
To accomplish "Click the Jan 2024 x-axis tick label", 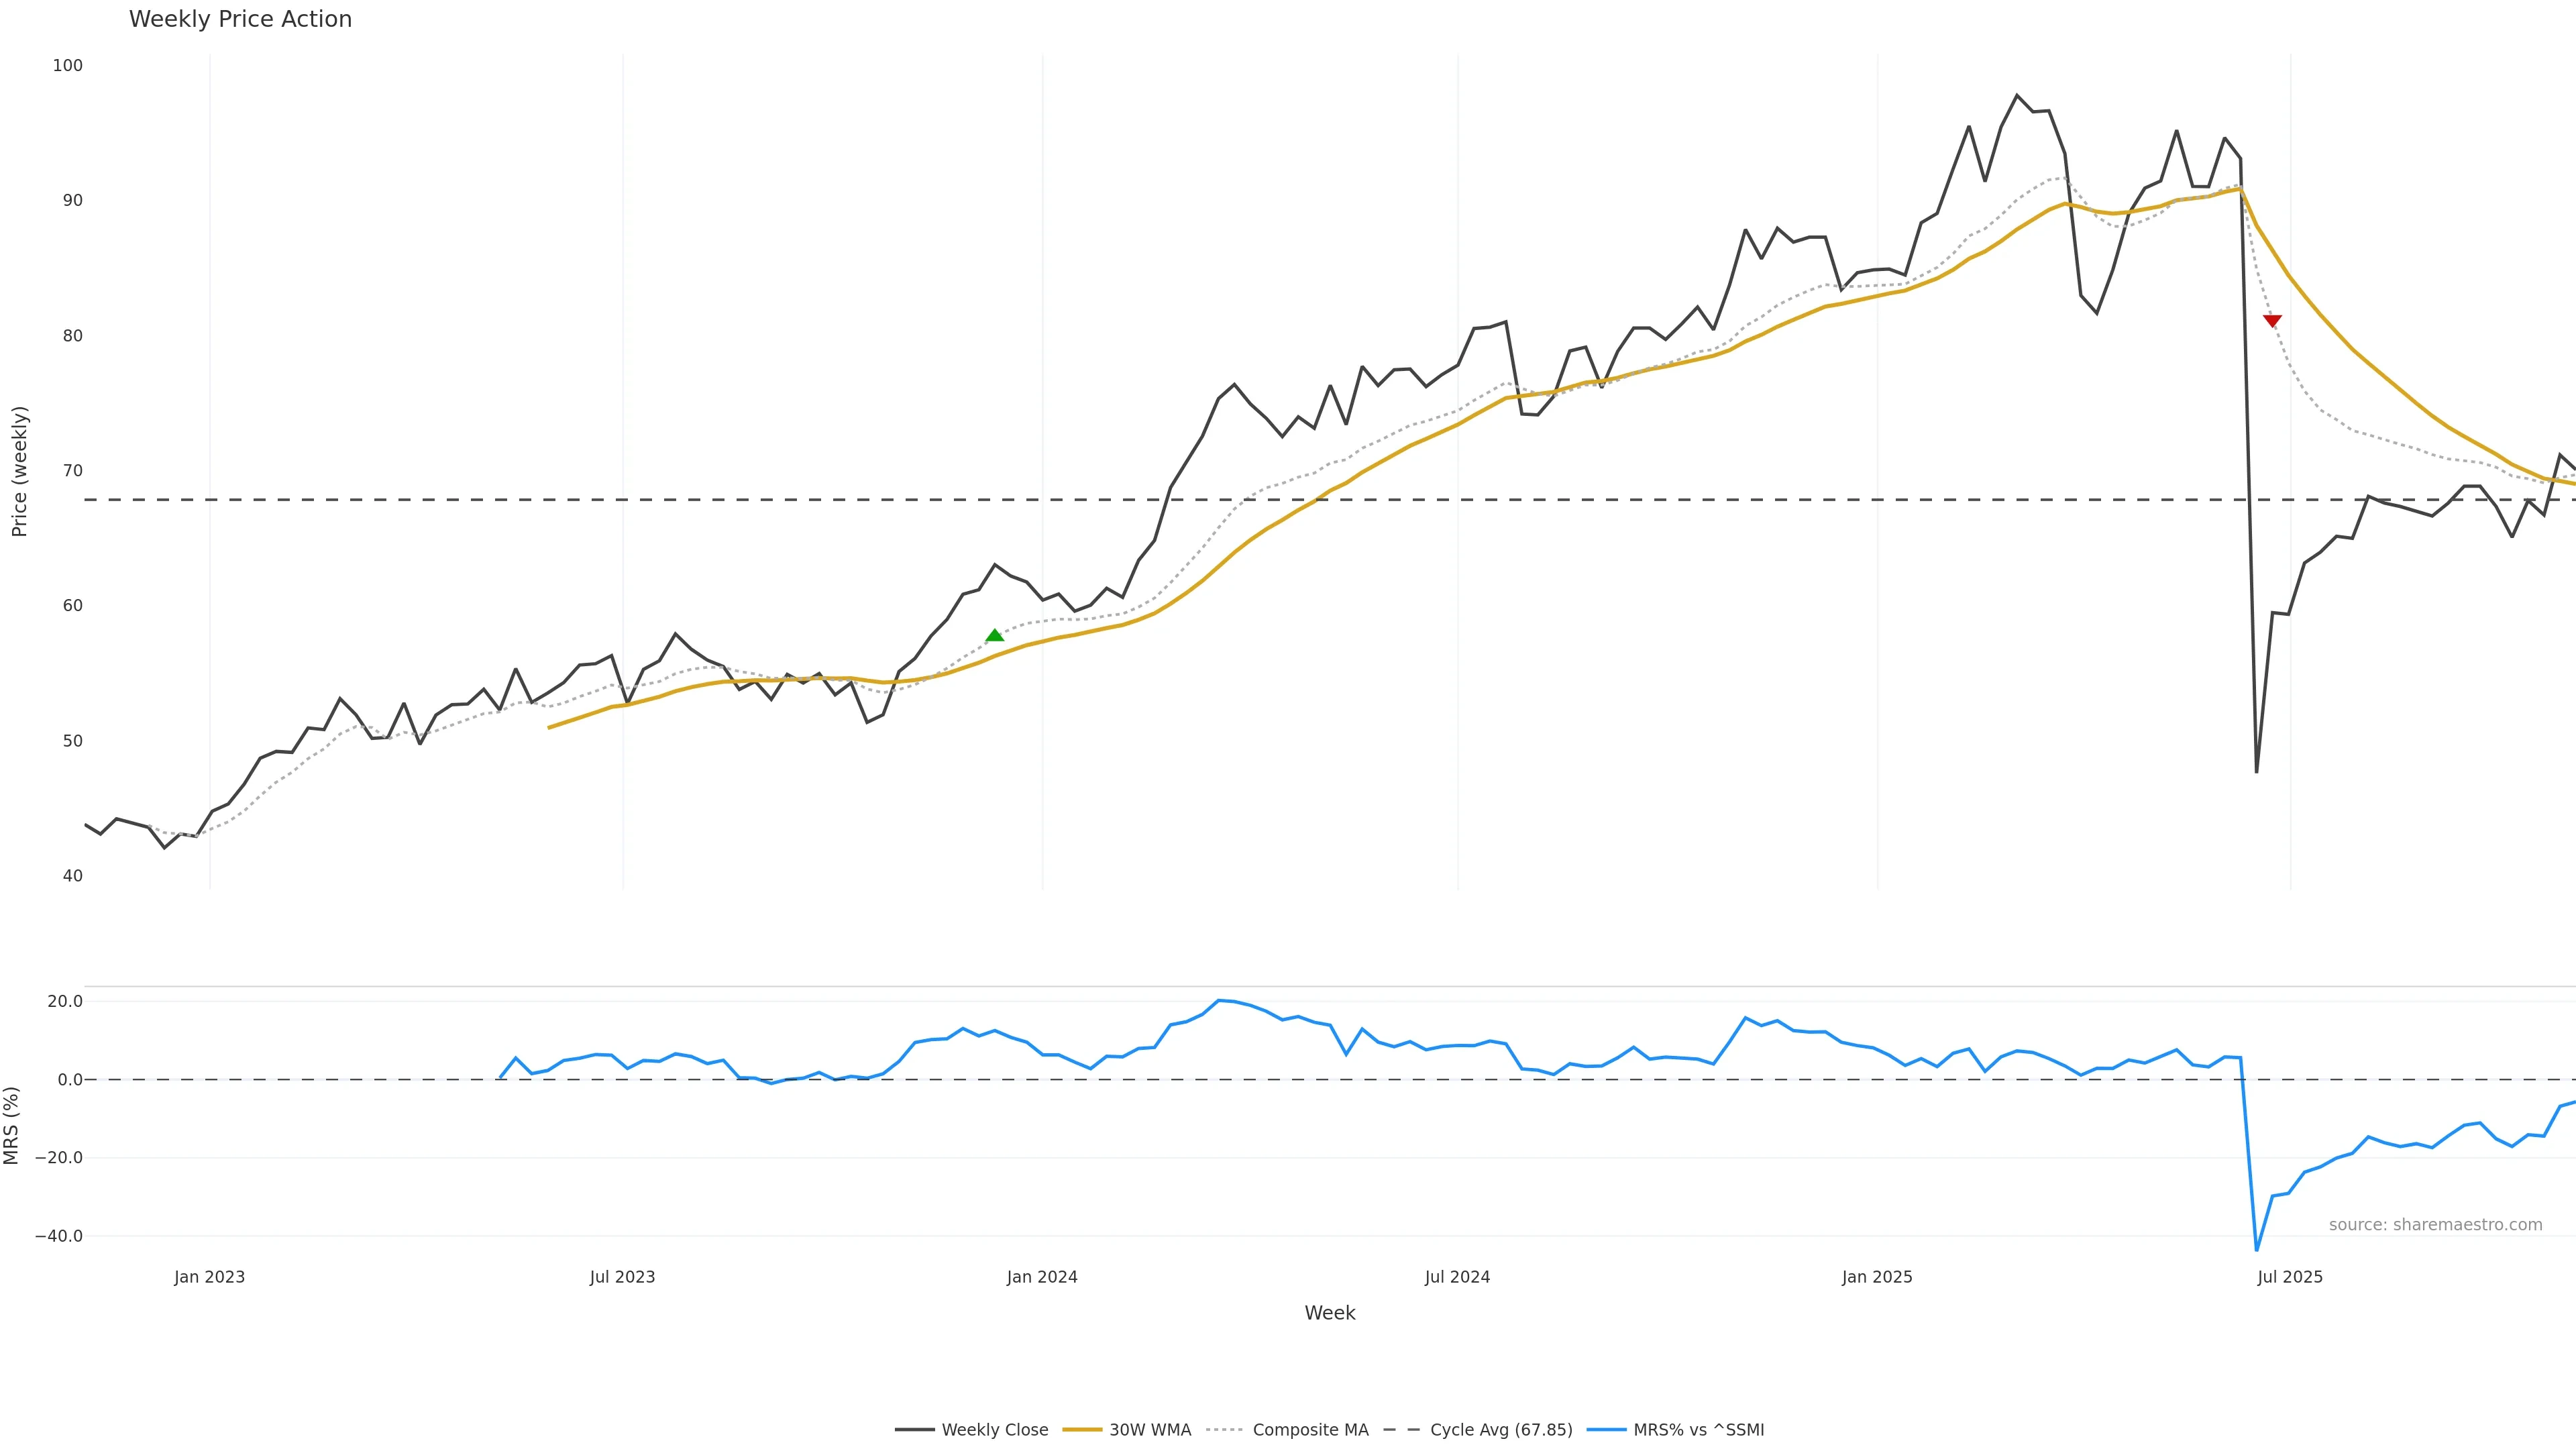I will [1042, 1277].
